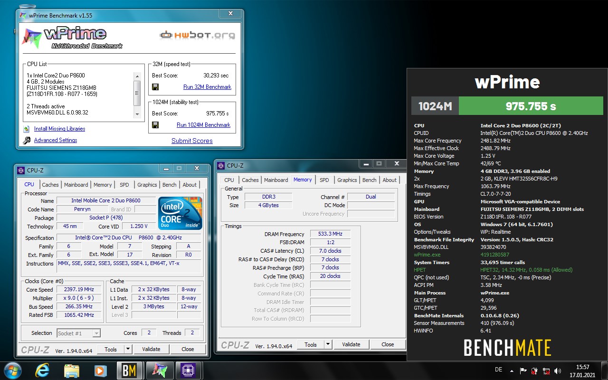Click Run 32M Benchmark link
Screen dimensions: 608x380
(207, 87)
